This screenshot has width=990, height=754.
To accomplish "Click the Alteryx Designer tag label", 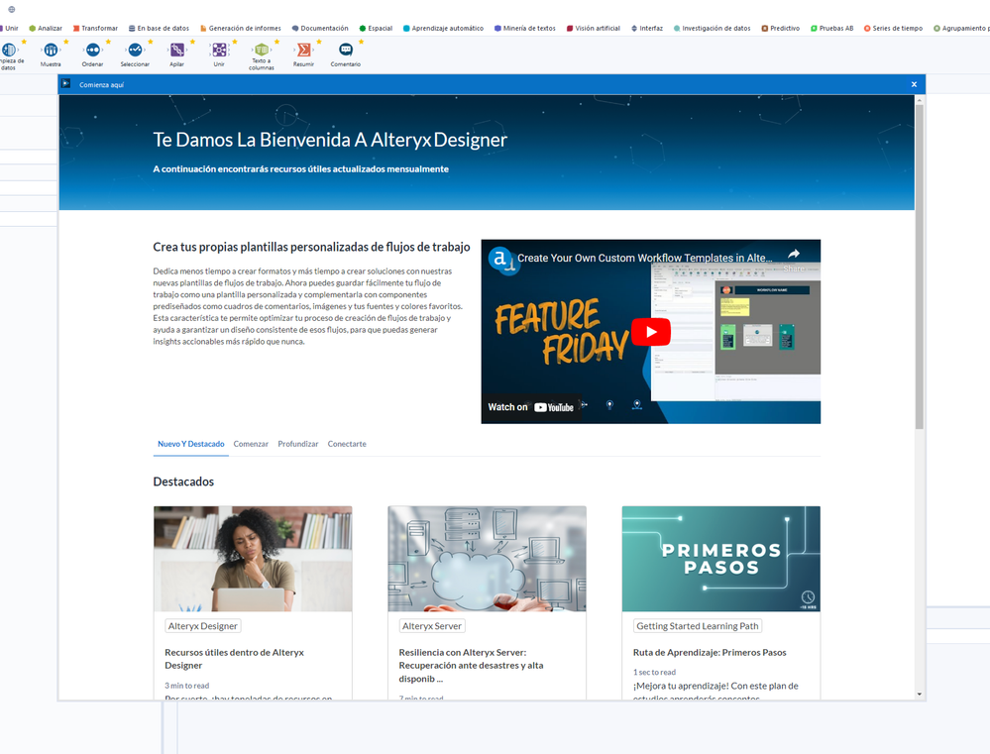I will [203, 626].
